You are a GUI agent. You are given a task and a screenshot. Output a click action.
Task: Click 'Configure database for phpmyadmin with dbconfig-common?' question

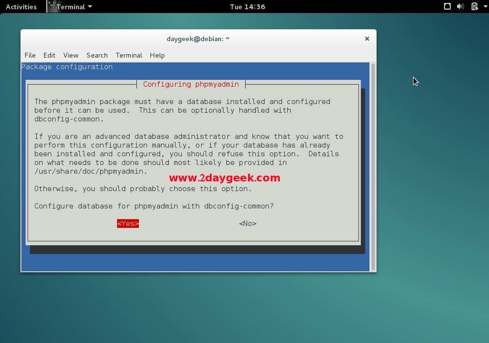coord(154,206)
